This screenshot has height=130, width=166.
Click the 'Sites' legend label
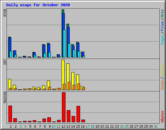tap(162, 85)
